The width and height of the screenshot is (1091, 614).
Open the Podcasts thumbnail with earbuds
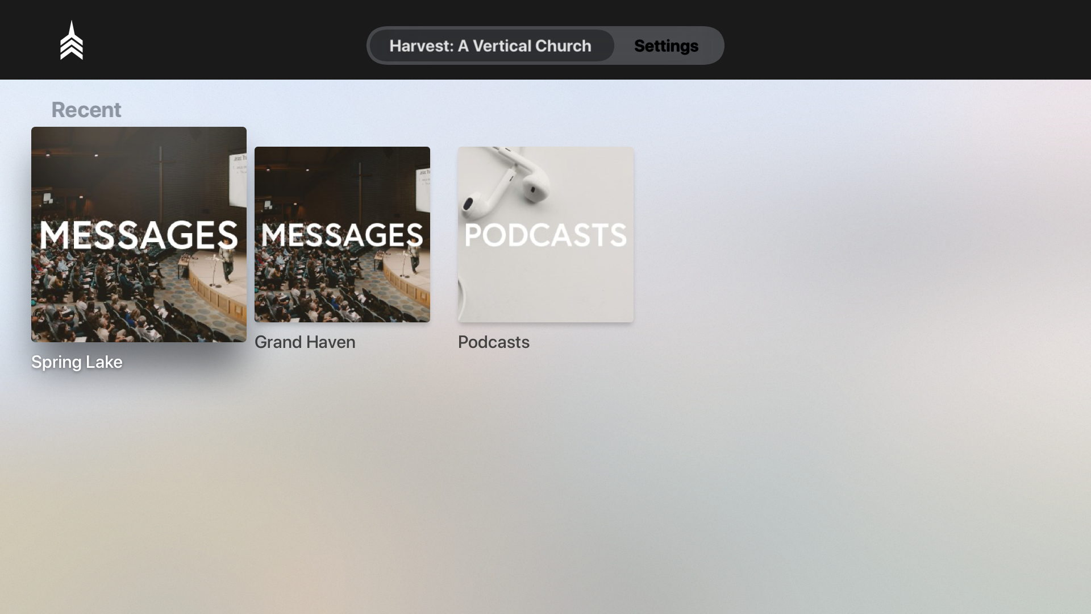[545, 234]
